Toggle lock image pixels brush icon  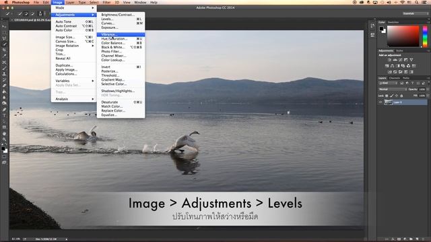coord(392,95)
